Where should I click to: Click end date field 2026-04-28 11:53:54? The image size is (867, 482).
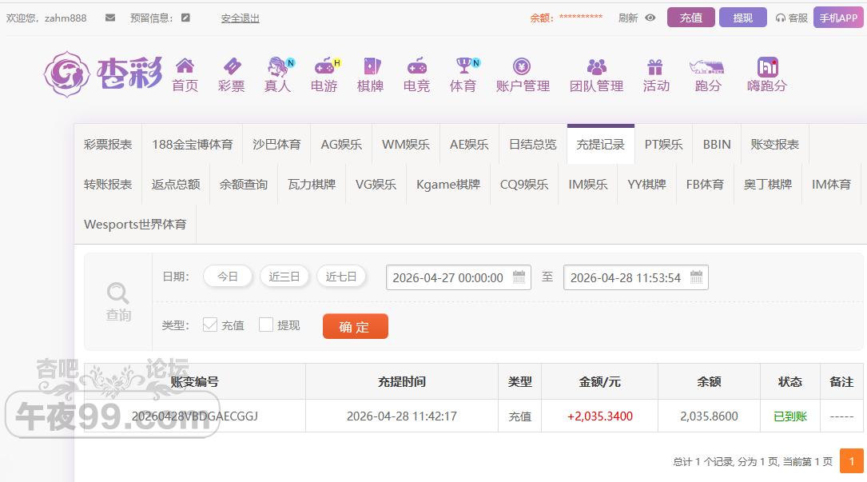coord(636,277)
